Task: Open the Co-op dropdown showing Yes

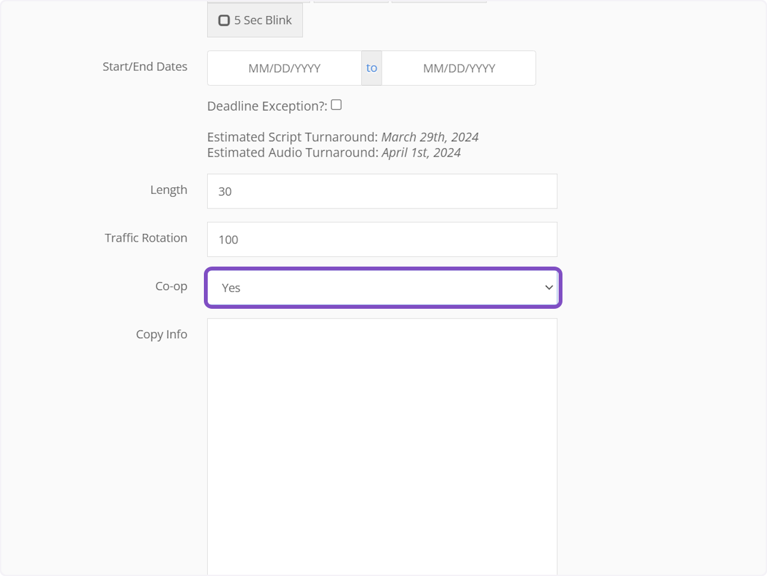Action: 382,288
